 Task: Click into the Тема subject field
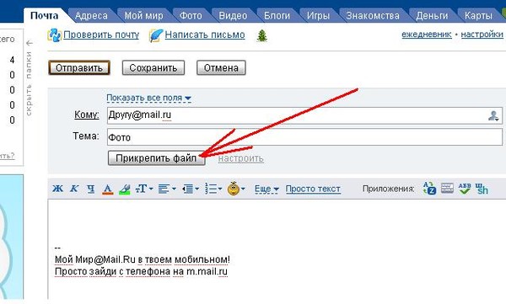coord(304,137)
